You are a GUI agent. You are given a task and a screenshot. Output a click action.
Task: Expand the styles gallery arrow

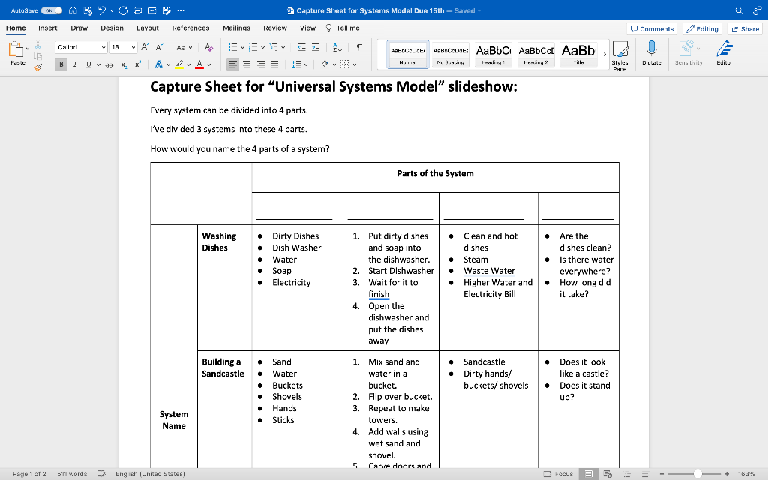pos(605,54)
